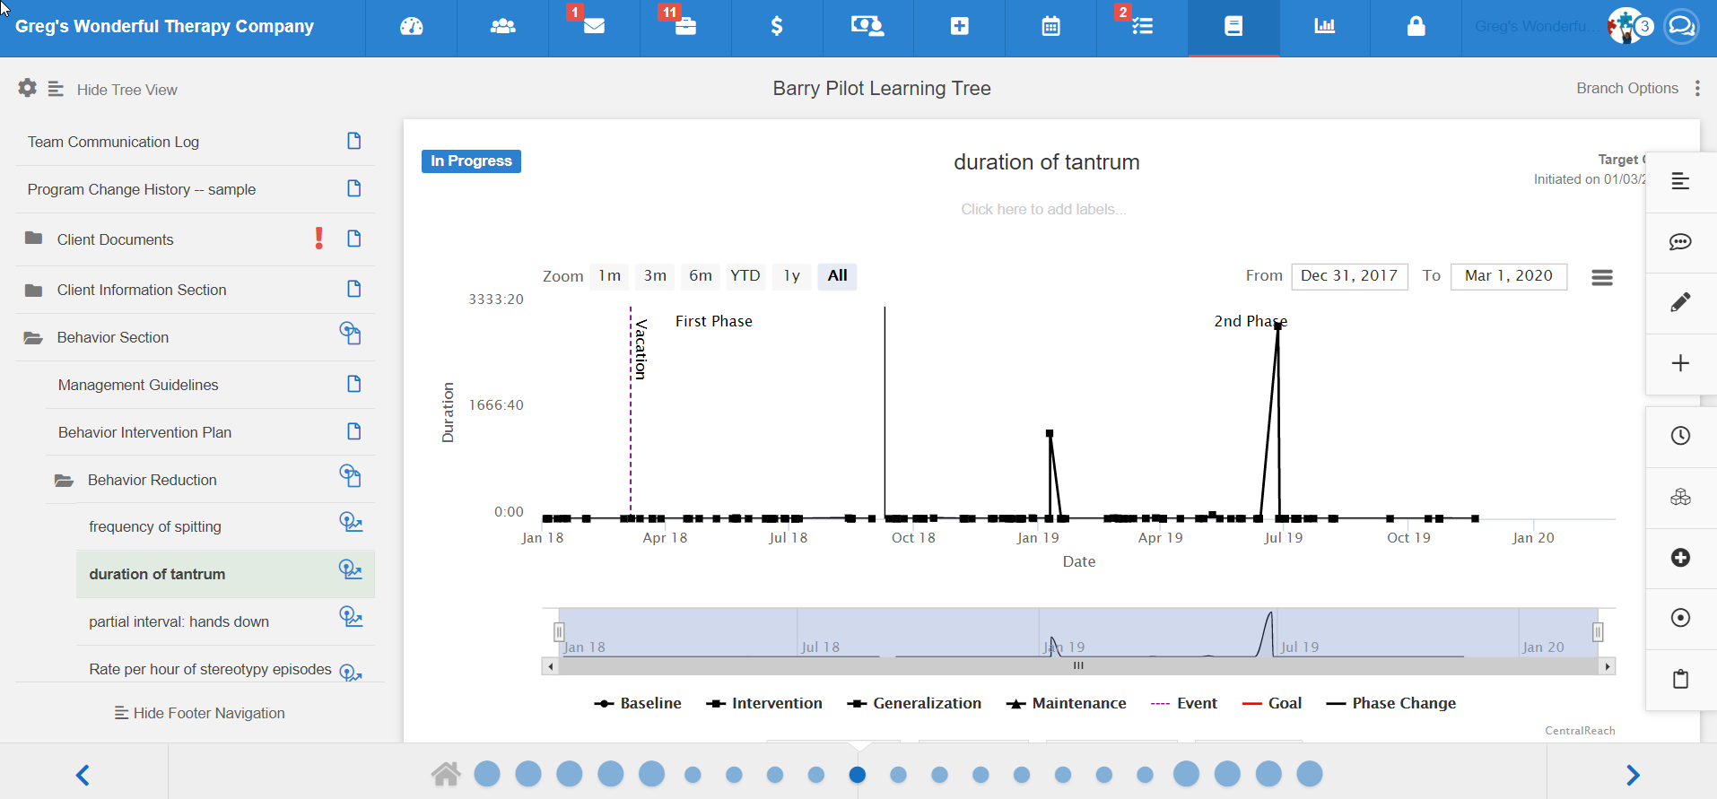Toggle Baseline series in chart legend
Screen dimensions: 1717x799
(638, 704)
